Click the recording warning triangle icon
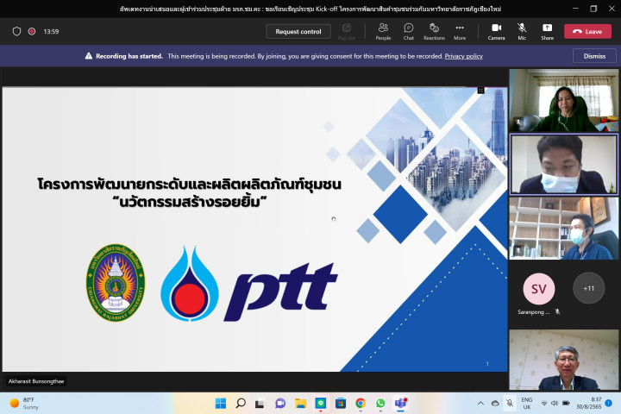621x414 pixels. 89,56
